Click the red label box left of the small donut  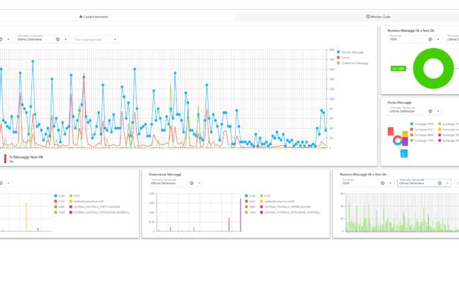click(x=391, y=131)
